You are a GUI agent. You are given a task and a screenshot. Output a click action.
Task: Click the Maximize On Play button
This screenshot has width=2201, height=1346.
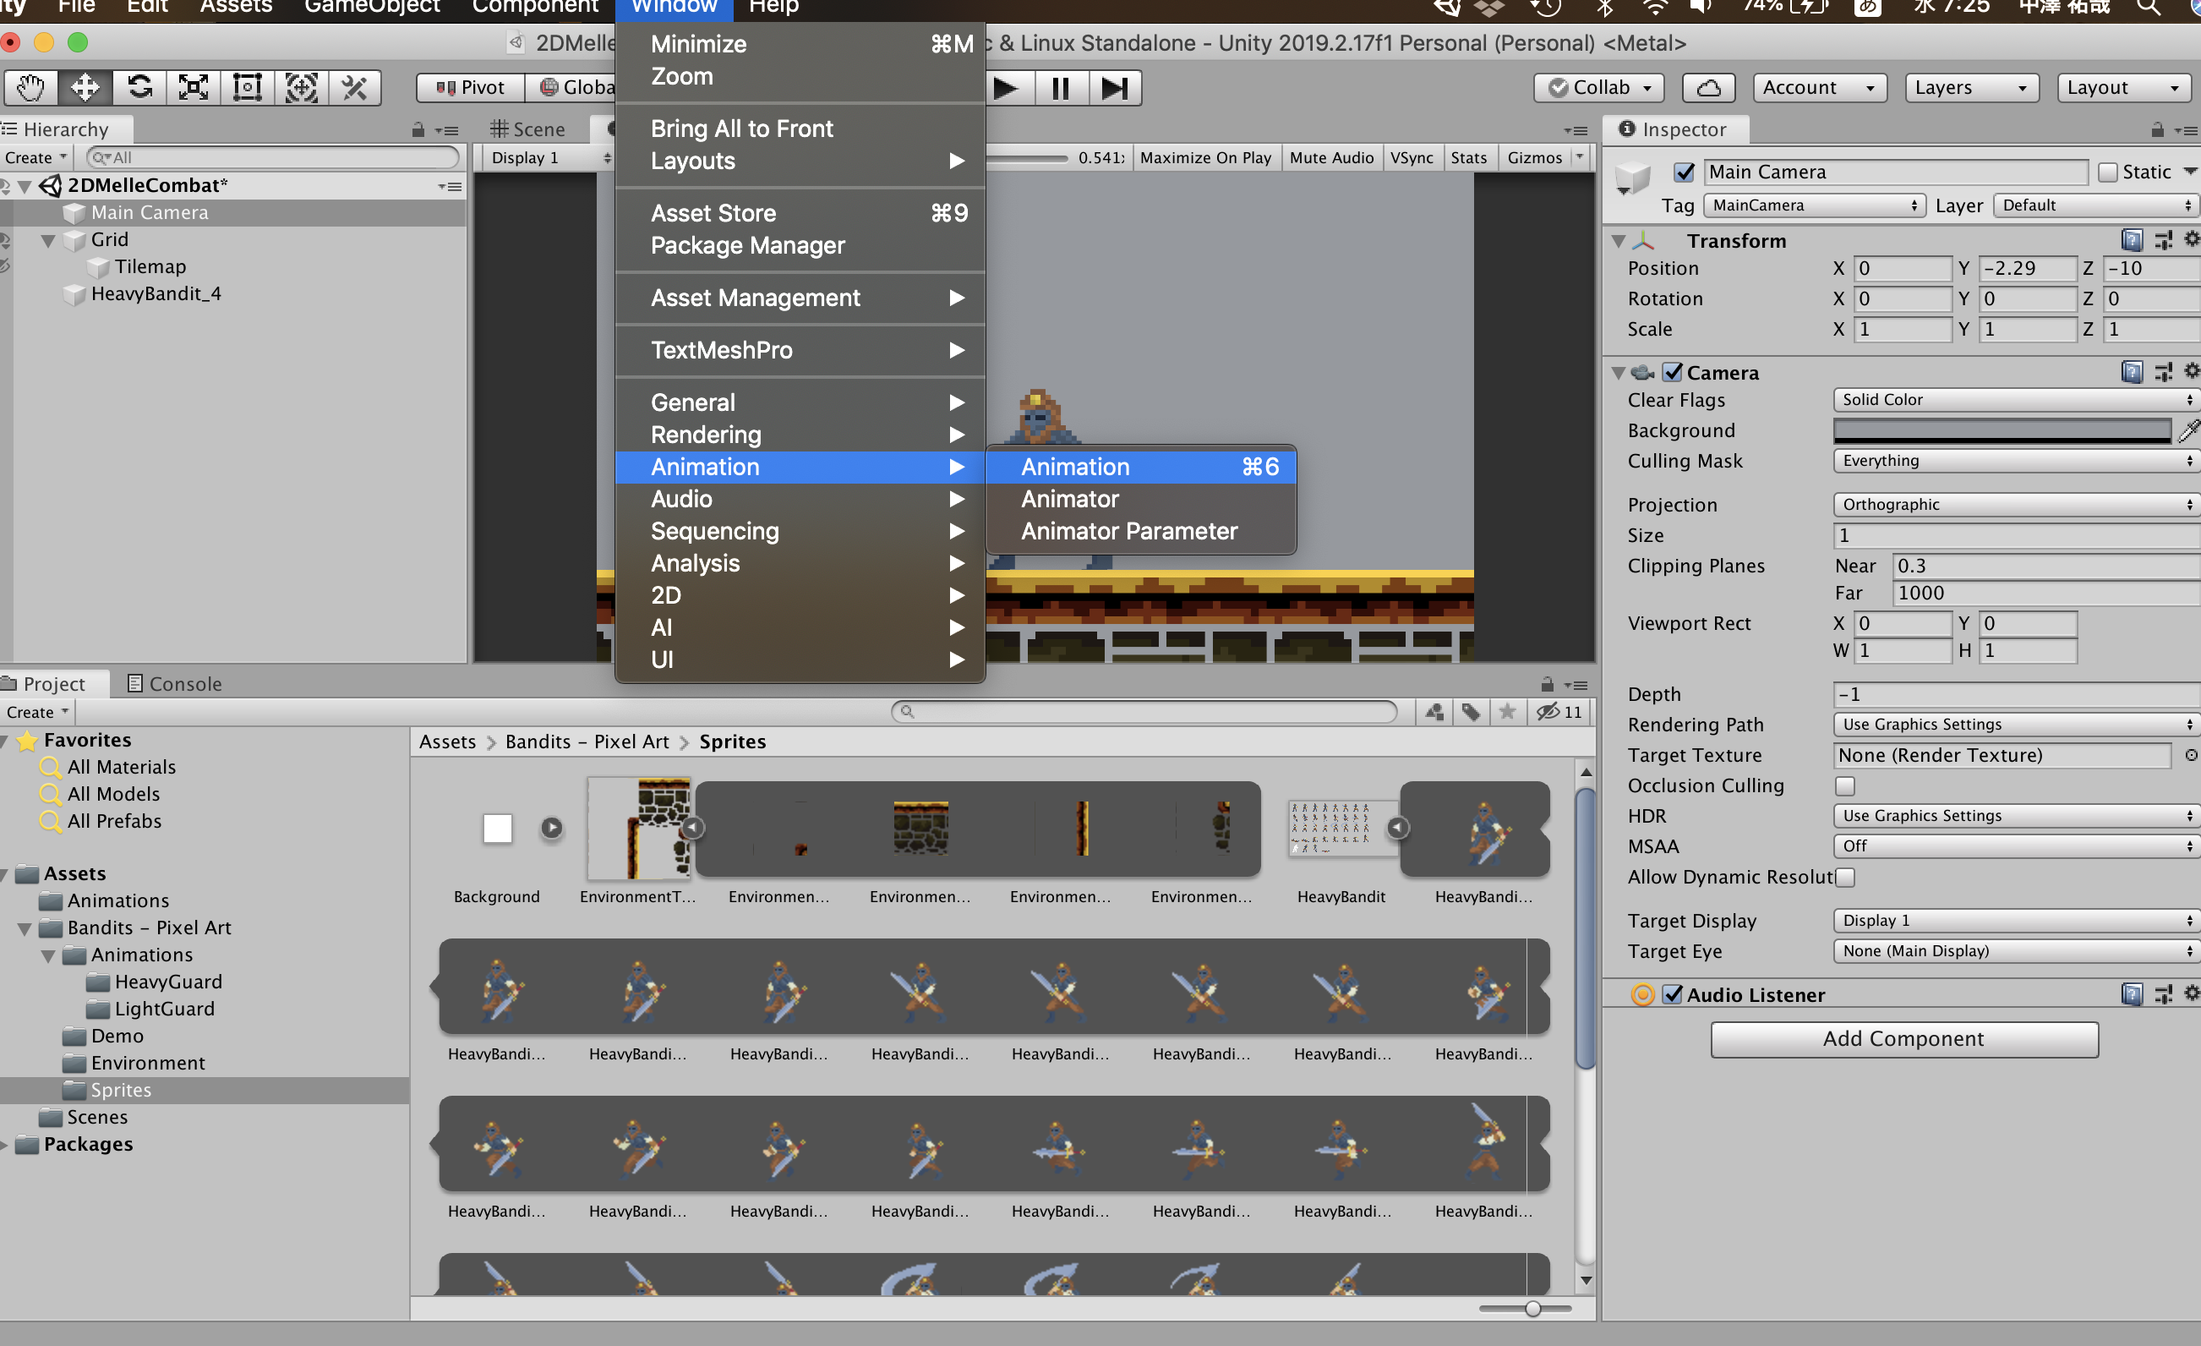[1205, 158]
